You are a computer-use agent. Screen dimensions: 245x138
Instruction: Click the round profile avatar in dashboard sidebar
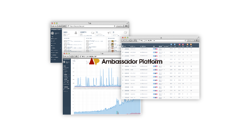(52, 33)
